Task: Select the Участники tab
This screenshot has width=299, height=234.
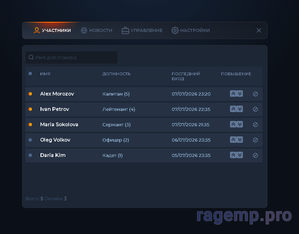Action: (52, 30)
